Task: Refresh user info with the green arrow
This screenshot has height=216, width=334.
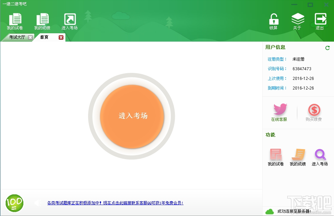Action: 327,48
